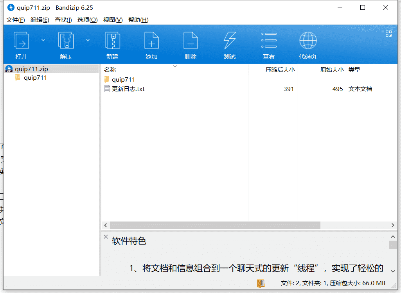Click the 新建 (New archive) toolbar icon
Screen dimensions: 401x293
pos(112,41)
